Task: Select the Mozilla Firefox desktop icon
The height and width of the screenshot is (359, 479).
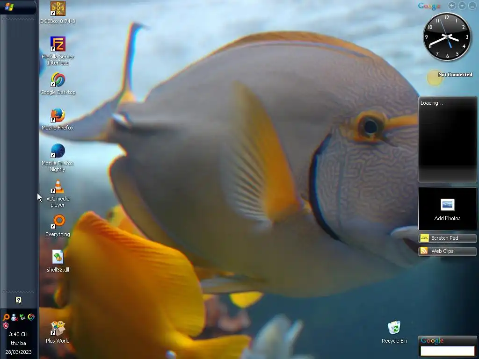Action: point(58,115)
